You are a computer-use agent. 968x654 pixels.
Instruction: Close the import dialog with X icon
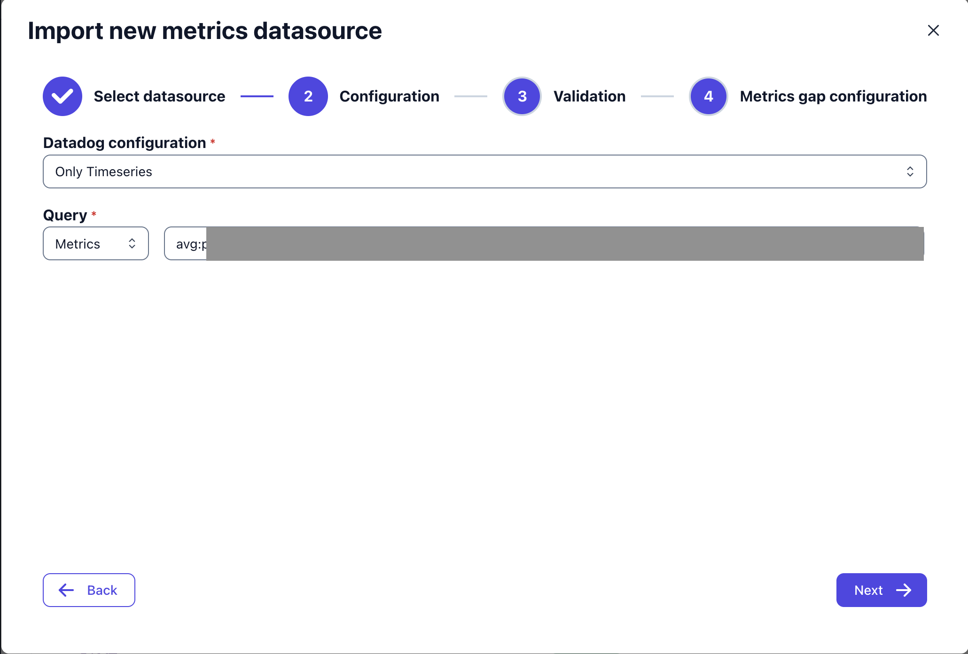point(933,31)
